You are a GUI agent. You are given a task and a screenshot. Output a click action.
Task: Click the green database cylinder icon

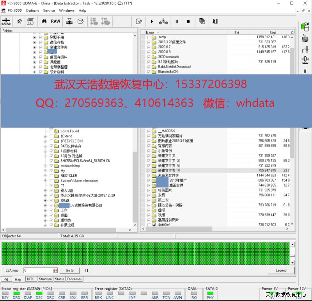[x=305, y=27]
